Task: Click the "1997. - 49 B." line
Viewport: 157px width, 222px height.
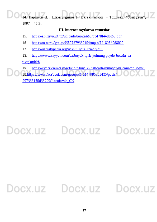Action: pos(32,24)
